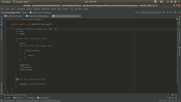Click Hector inspector icon in status bar
The image size is (181, 102).
click(179, 101)
